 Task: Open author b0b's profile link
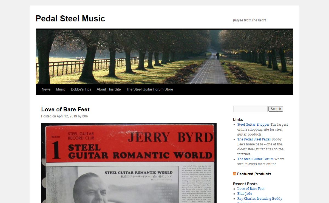click(85, 116)
